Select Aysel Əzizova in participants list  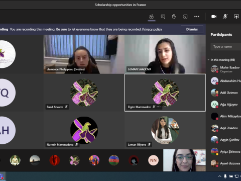(225, 163)
